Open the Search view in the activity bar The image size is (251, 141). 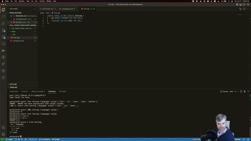pyautogui.click(x=4, y=16)
